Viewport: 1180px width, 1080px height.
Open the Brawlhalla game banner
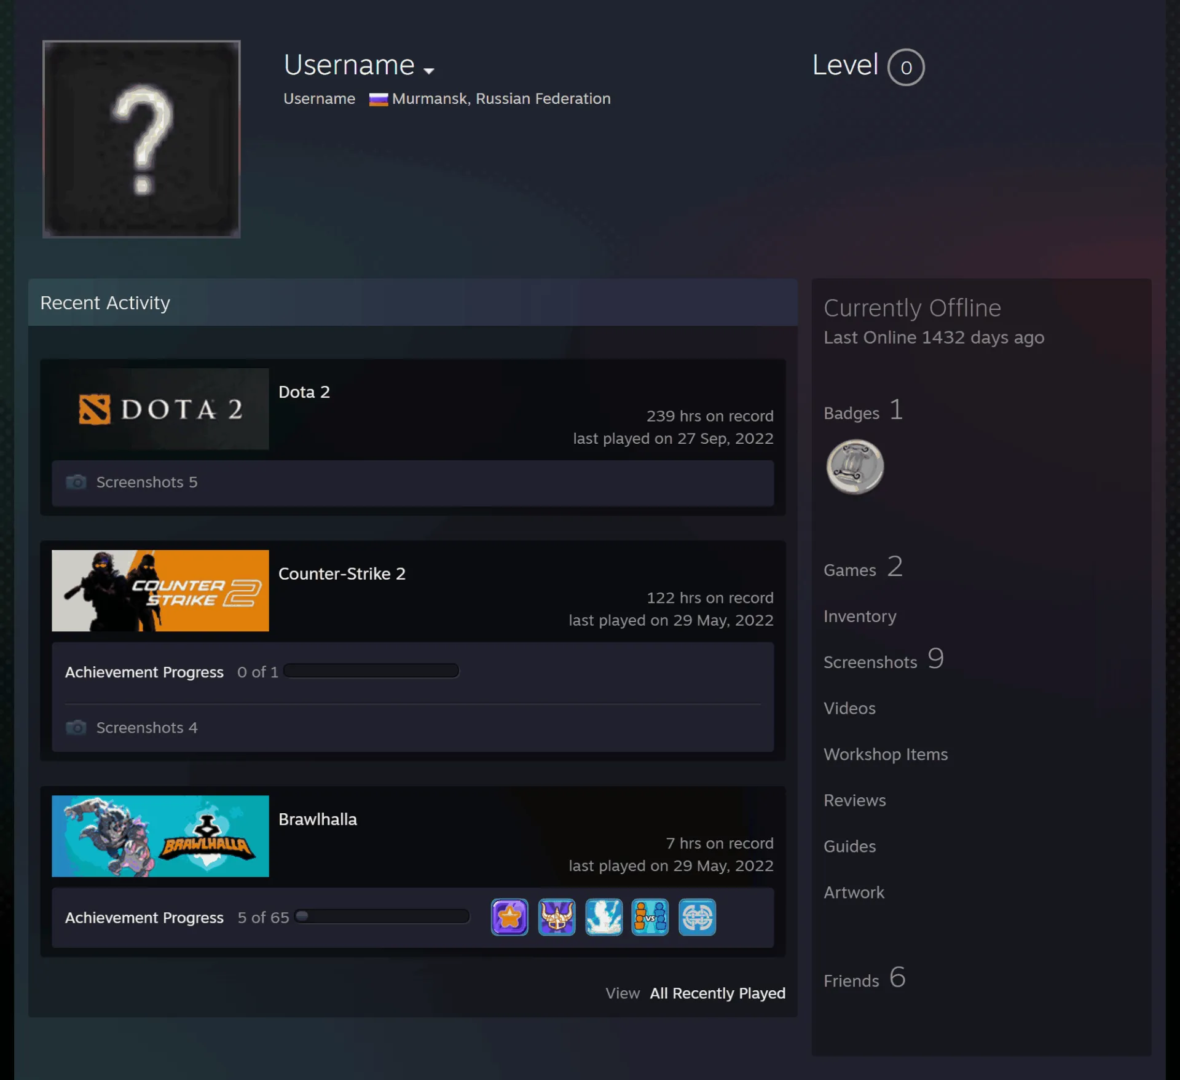(160, 836)
